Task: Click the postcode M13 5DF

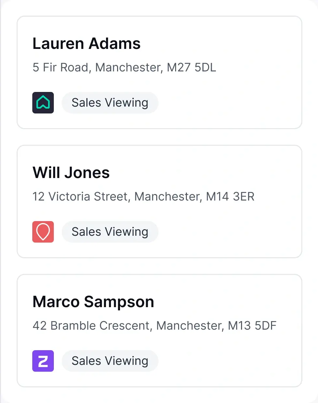Action: [x=252, y=326]
